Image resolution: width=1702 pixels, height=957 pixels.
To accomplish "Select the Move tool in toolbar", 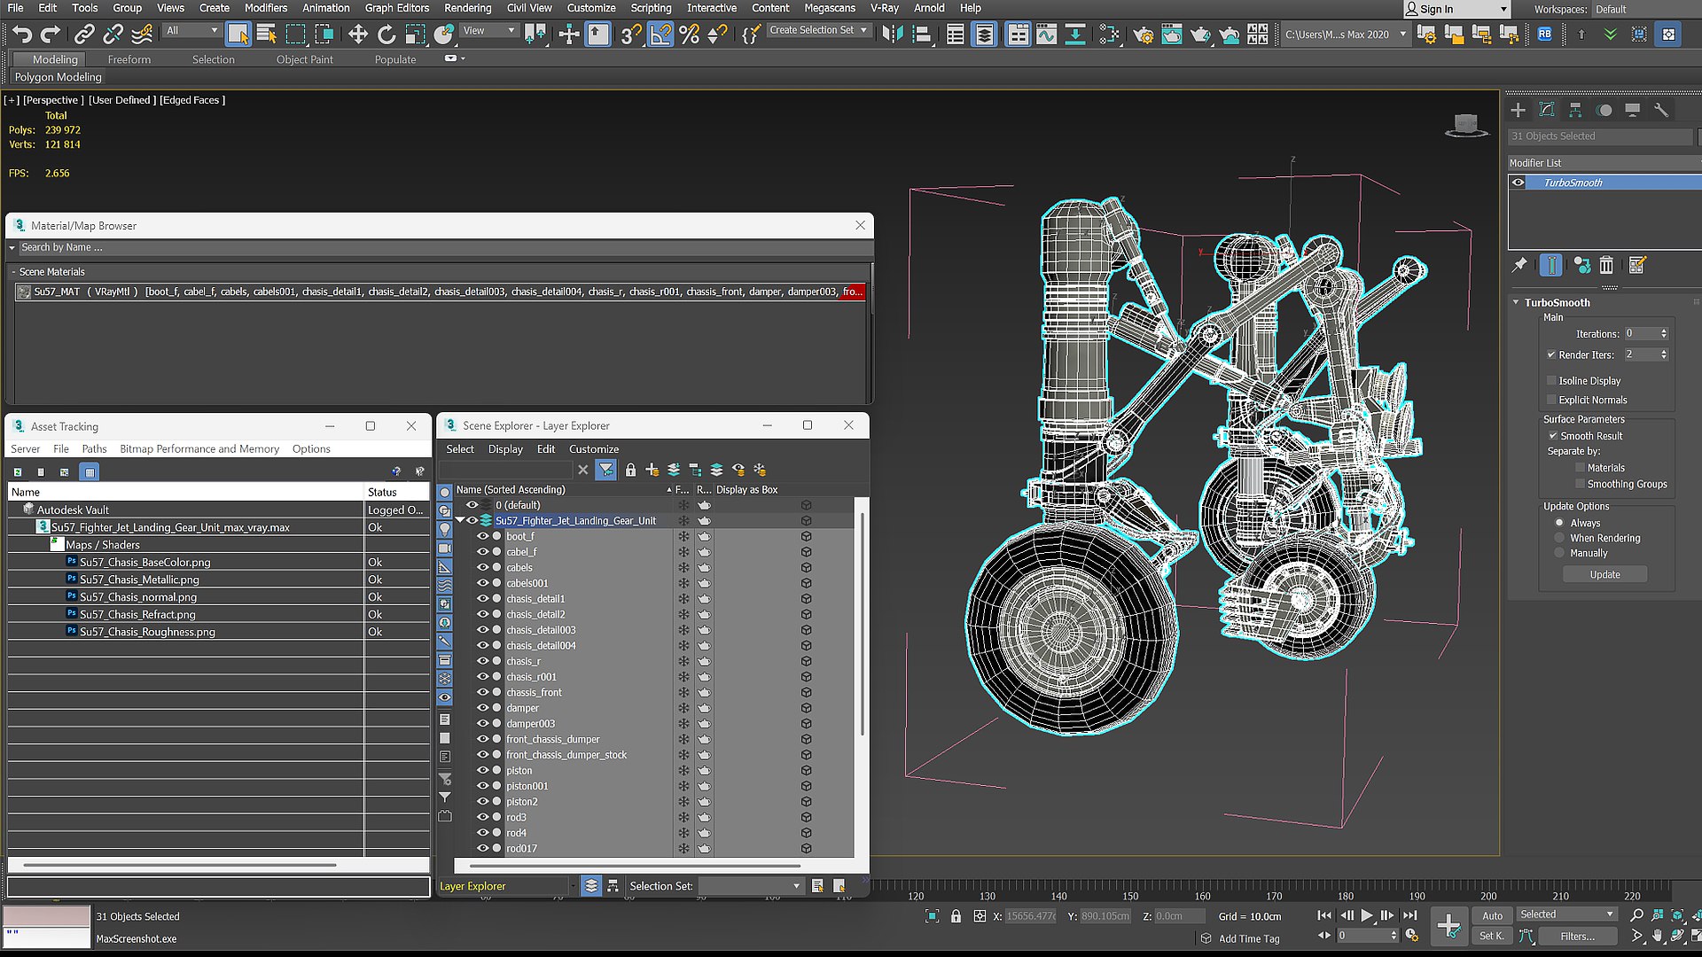I will pos(357,35).
